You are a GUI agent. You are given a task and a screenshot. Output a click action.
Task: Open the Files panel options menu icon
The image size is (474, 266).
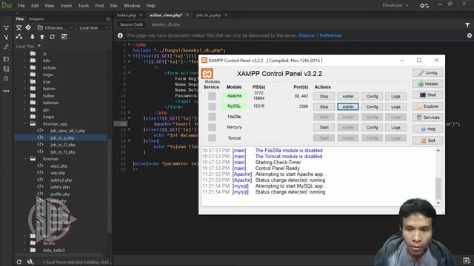pyautogui.click(x=108, y=19)
